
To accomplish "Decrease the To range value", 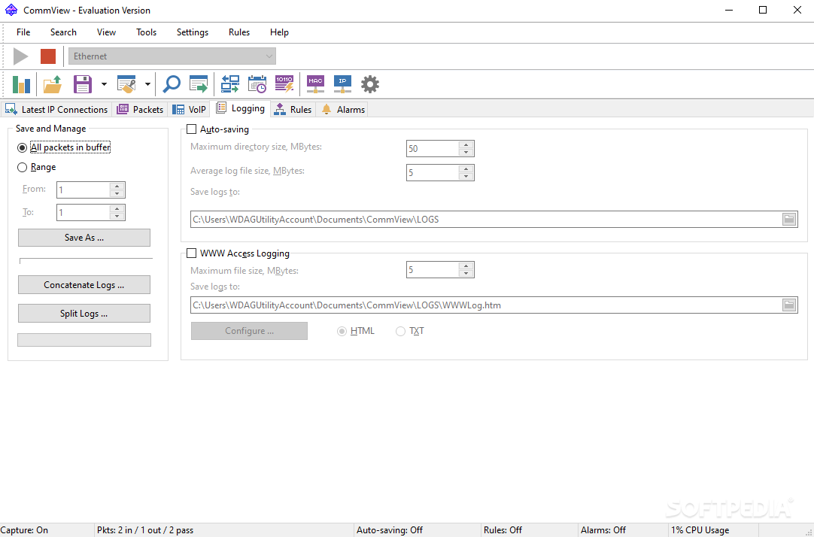I will 117,216.
